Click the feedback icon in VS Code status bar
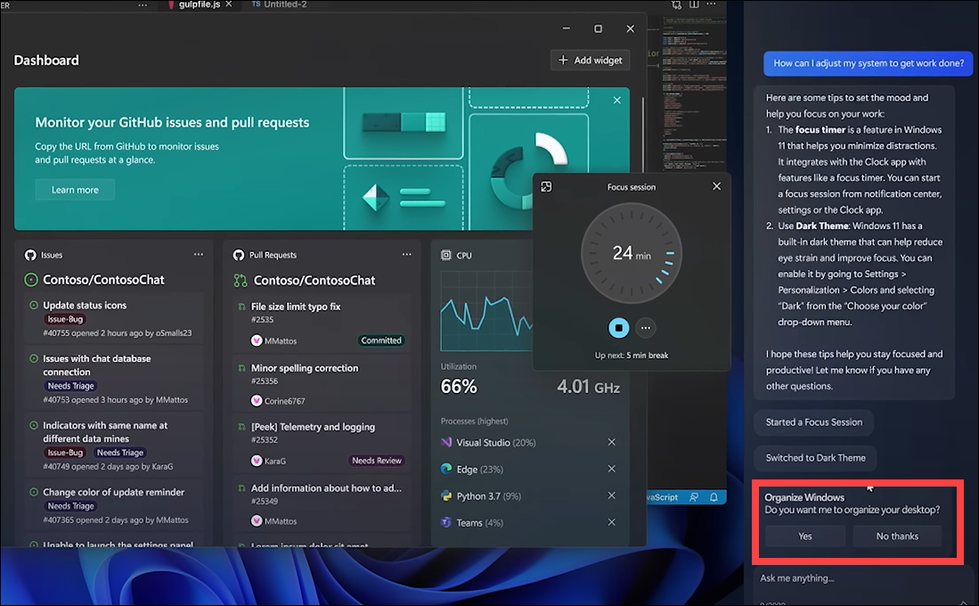The image size is (979, 606). coord(694,497)
